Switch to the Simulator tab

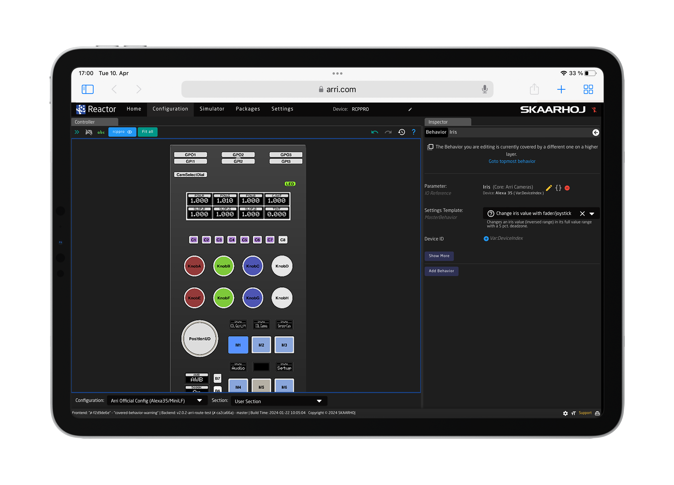pos(212,109)
